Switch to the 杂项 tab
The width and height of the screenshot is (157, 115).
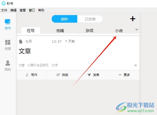pyautogui.click(x=89, y=31)
